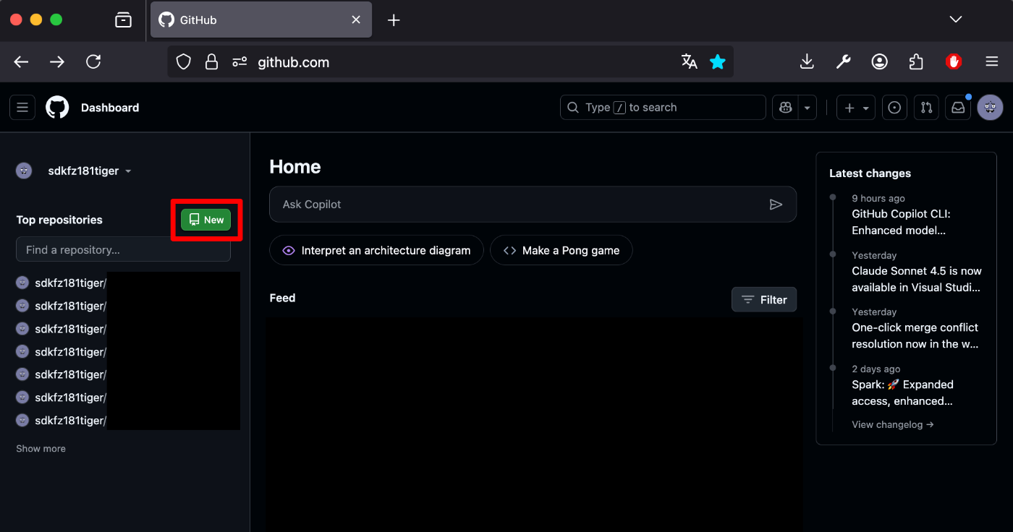The height and width of the screenshot is (532, 1013).
Task: Select 'Interpret an architecture diagram' suggestion
Action: click(376, 250)
